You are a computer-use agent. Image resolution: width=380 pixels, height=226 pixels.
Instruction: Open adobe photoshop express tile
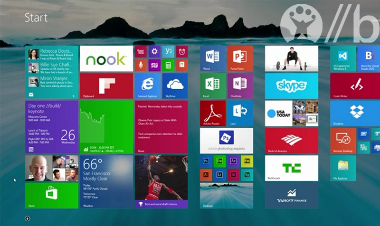click(x=227, y=141)
